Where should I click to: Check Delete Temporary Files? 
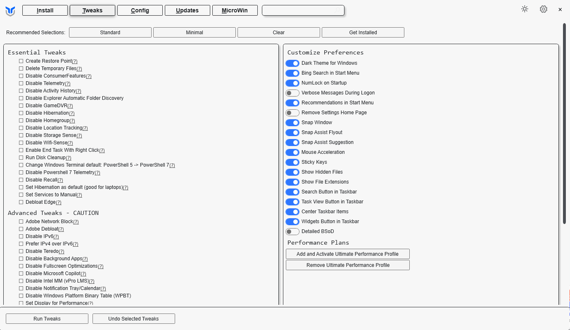pyautogui.click(x=21, y=68)
